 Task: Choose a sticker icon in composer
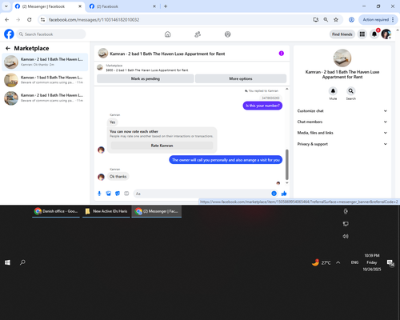click(118, 194)
